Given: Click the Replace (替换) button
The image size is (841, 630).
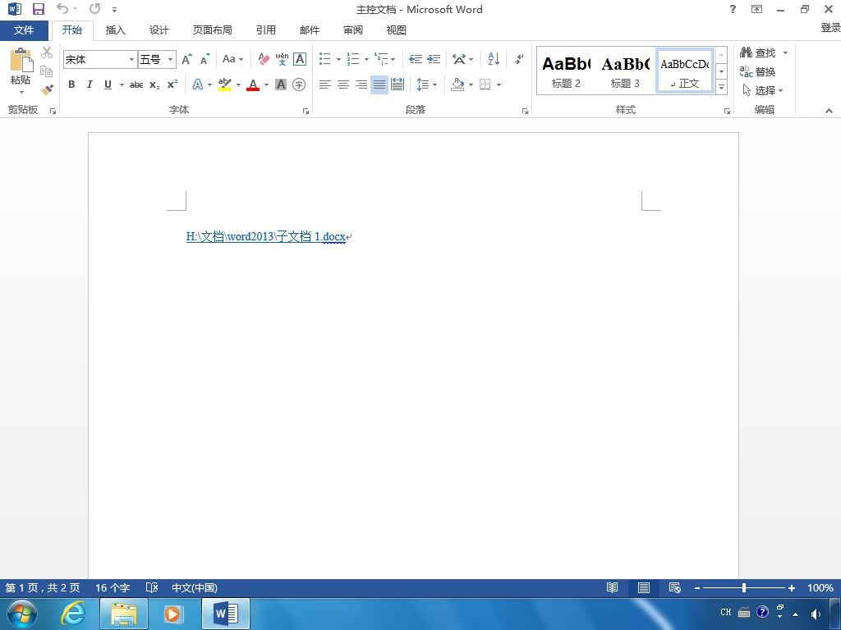Looking at the screenshot, I should click(x=758, y=71).
